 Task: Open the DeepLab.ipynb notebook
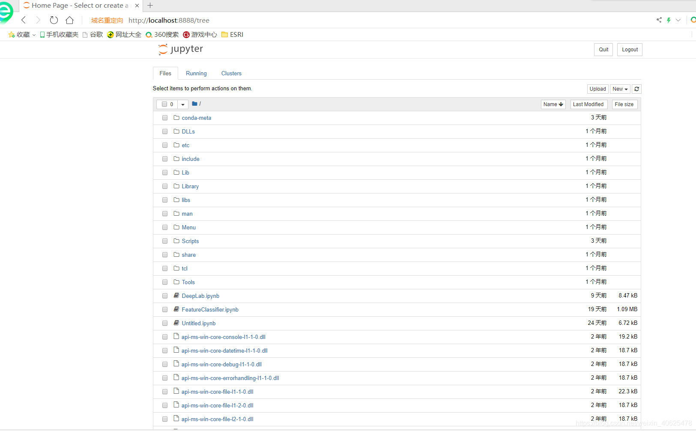(200, 296)
